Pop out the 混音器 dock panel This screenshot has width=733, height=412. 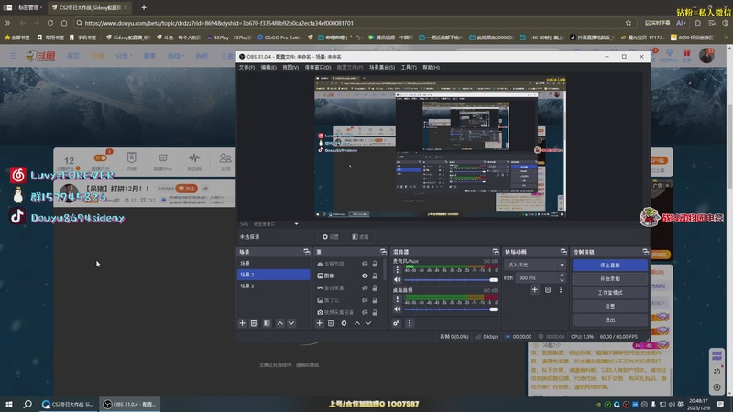point(496,252)
